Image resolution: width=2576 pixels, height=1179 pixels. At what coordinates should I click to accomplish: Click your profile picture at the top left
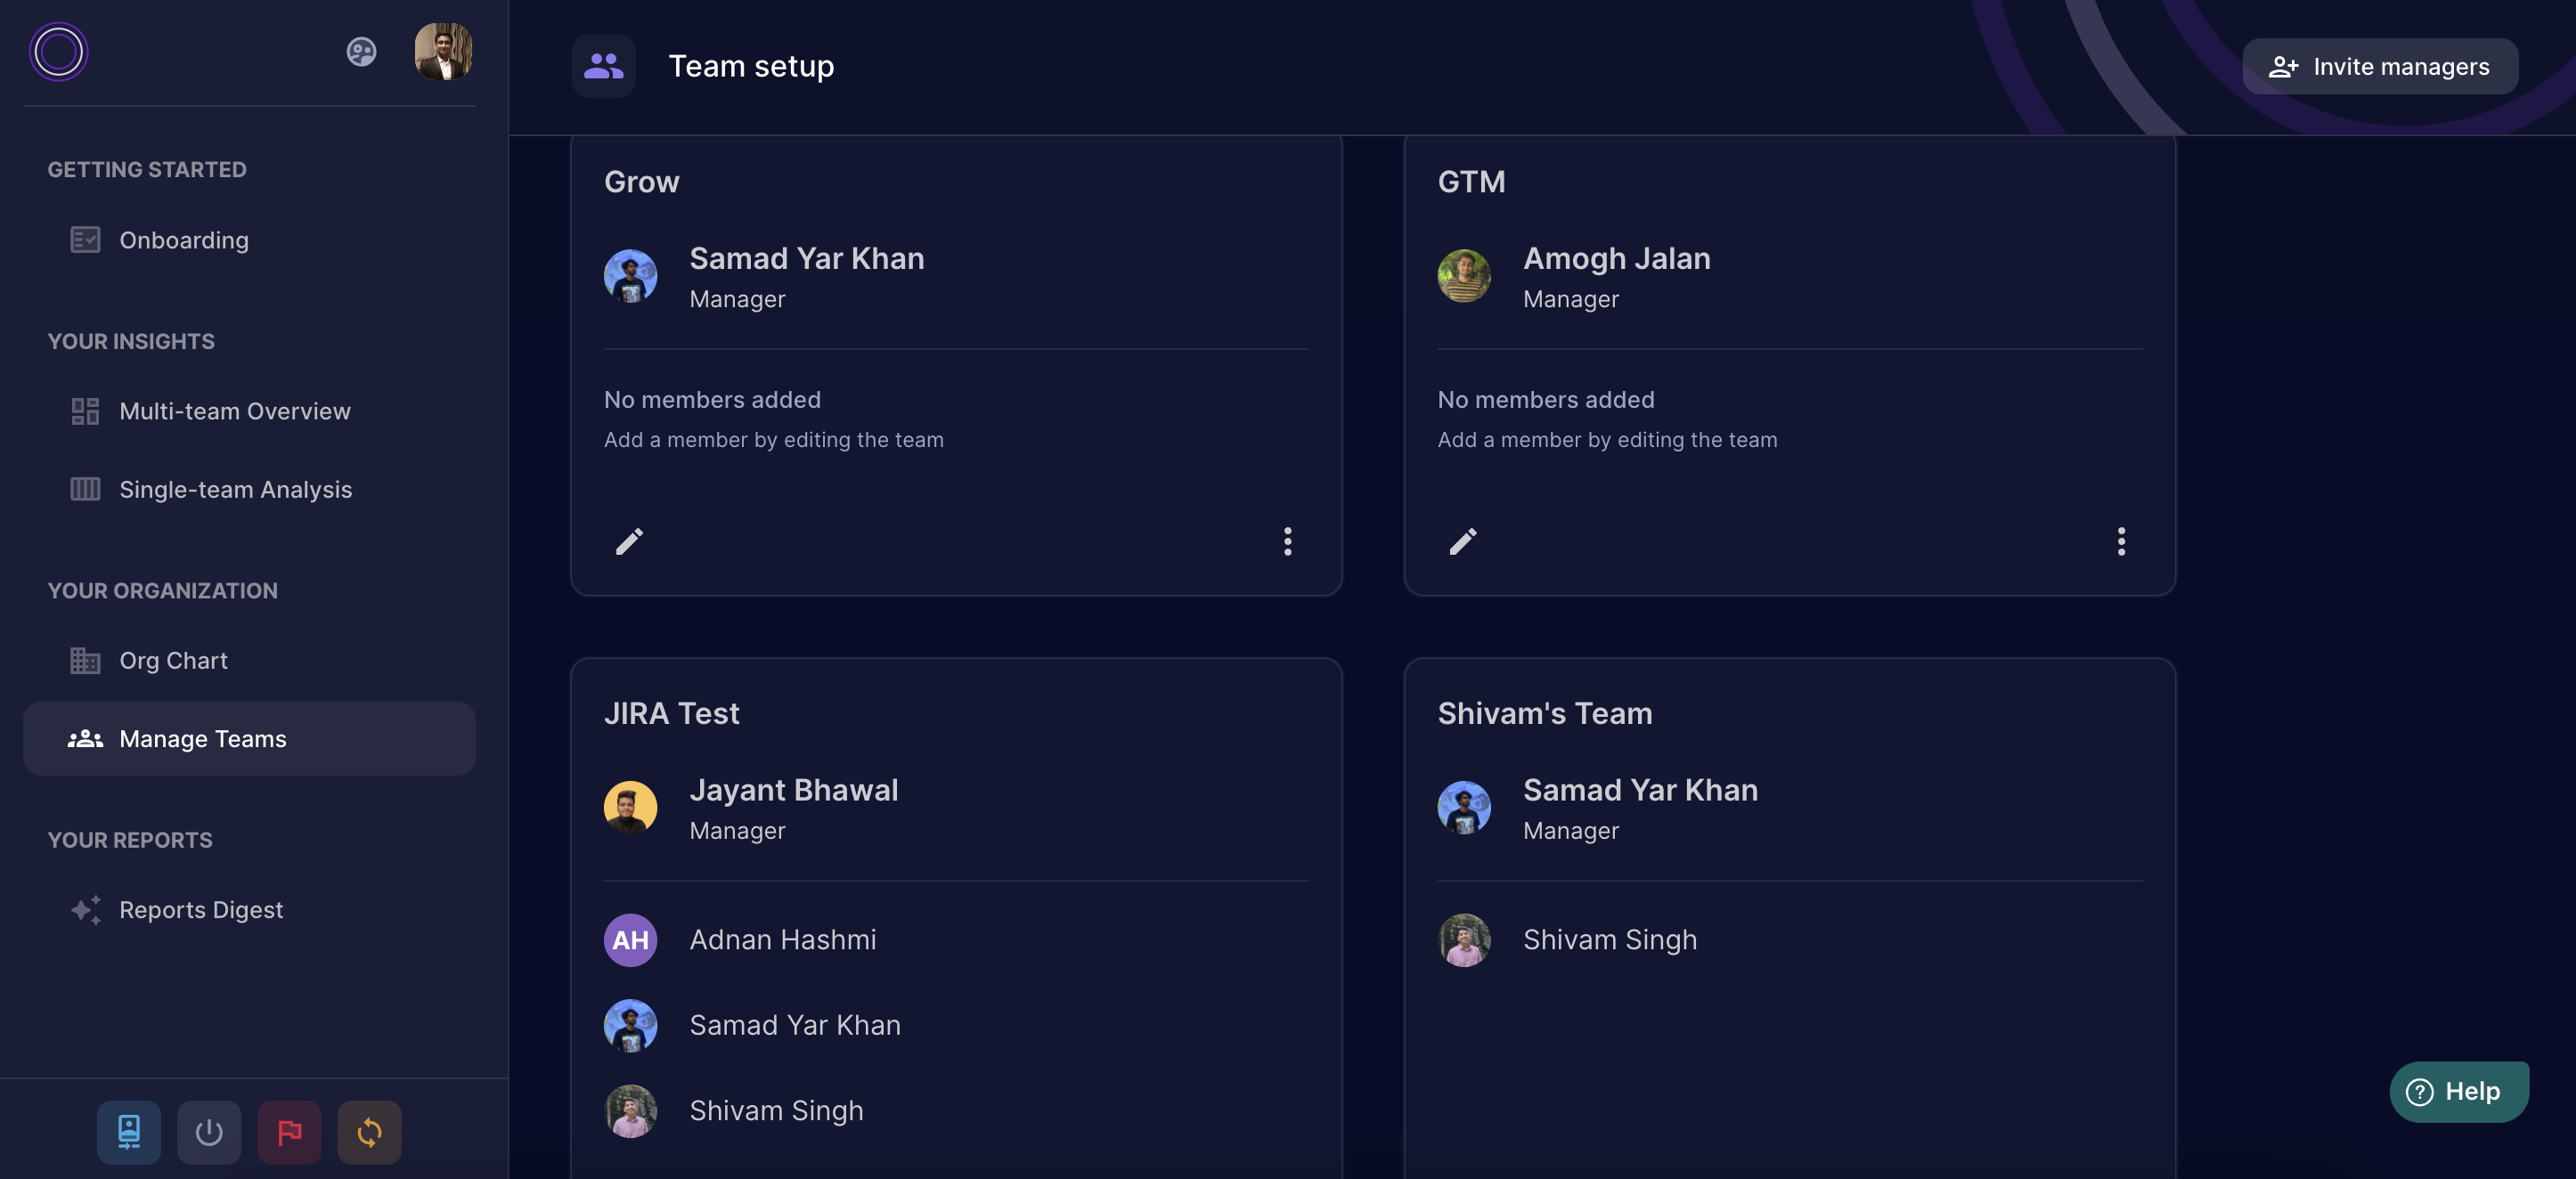click(x=443, y=51)
